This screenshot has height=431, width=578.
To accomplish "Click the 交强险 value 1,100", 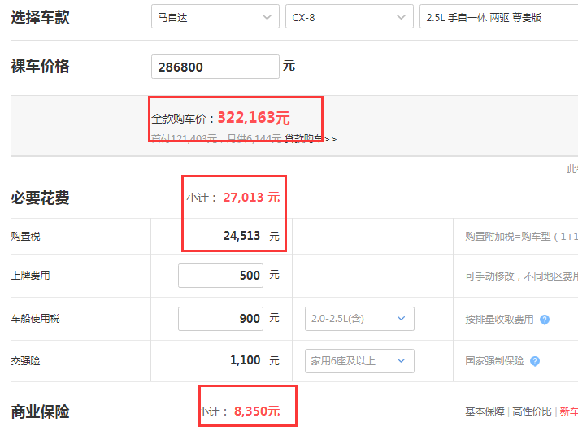I will click(x=246, y=360).
